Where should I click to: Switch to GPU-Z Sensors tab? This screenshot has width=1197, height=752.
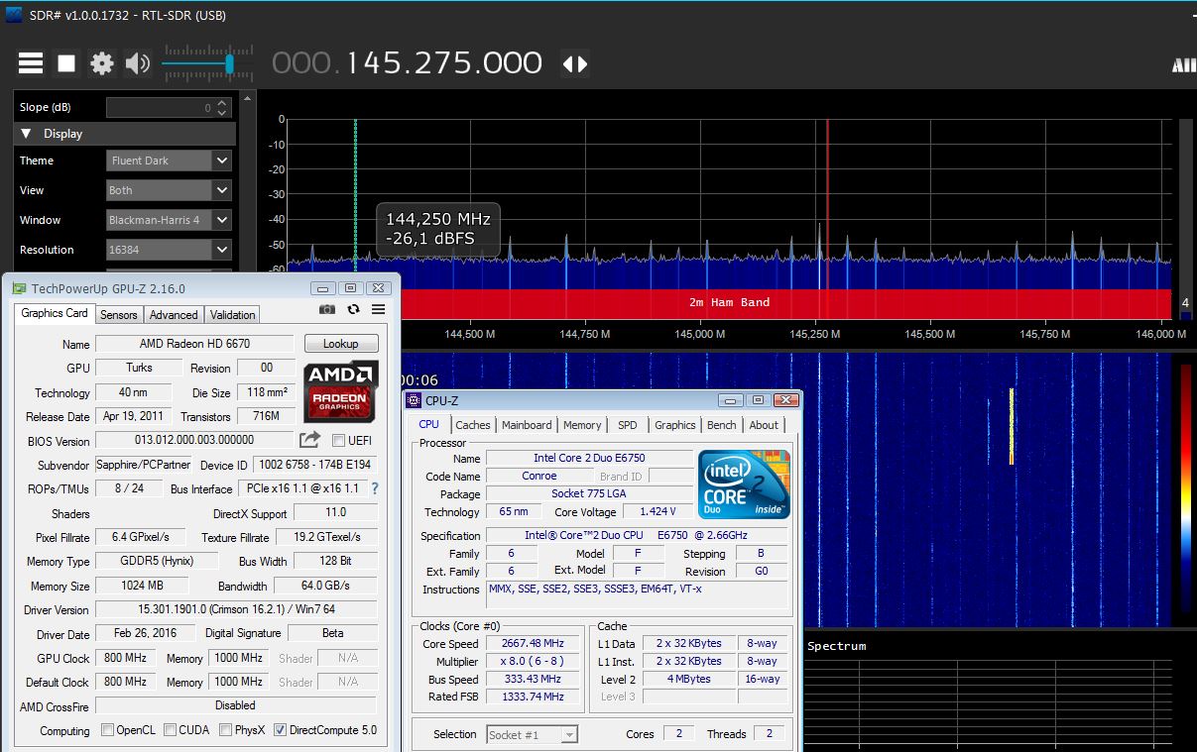[x=119, y=314]
